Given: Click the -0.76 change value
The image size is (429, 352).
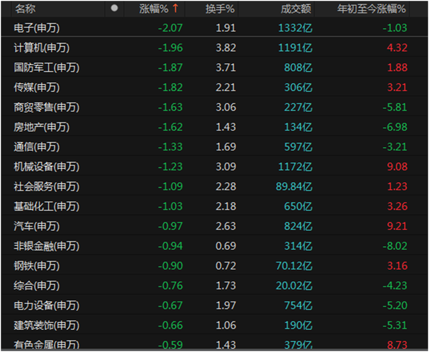Looking at the screenshot, I should pos(170,286).
